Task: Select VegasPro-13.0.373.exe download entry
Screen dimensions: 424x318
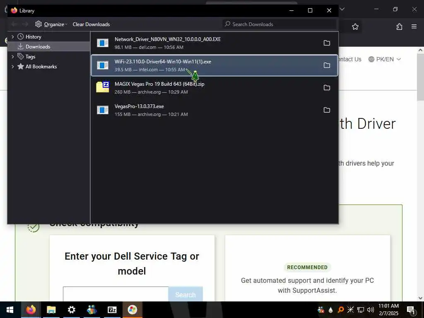Action: (x=214, y=110)
